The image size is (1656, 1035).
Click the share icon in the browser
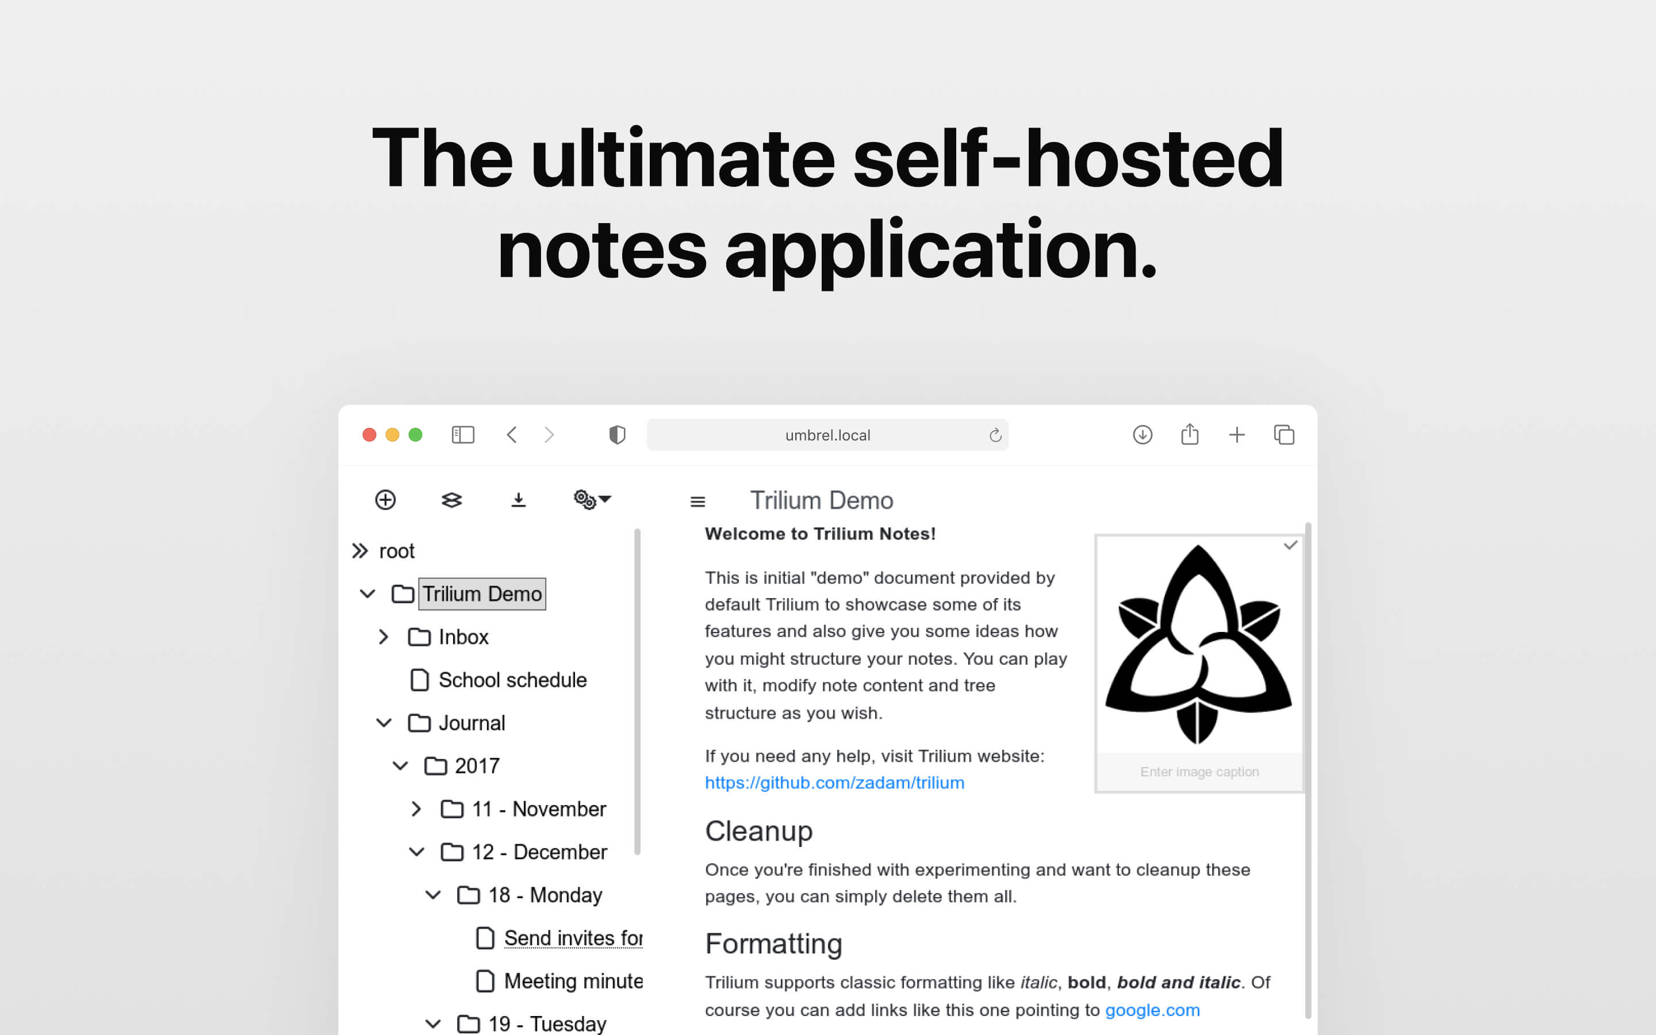tap(1189, 434)
